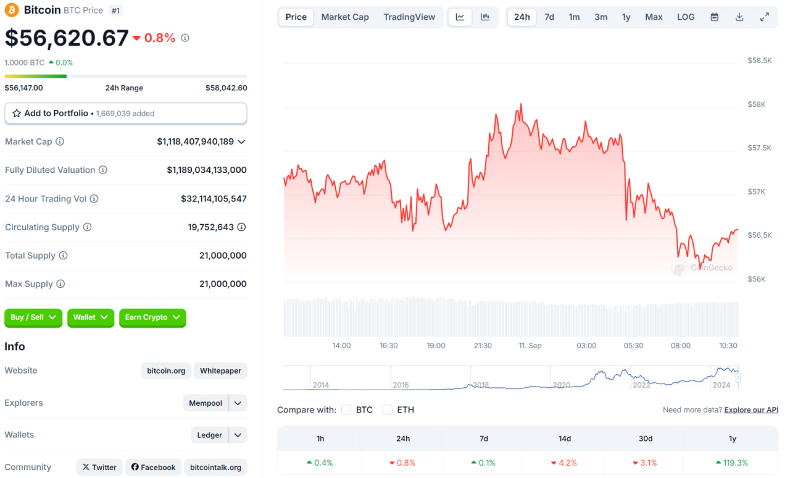This screenshot has width=790, height=478.
Task: Toggle LOG scale on chart
Action: click(686, 17)
